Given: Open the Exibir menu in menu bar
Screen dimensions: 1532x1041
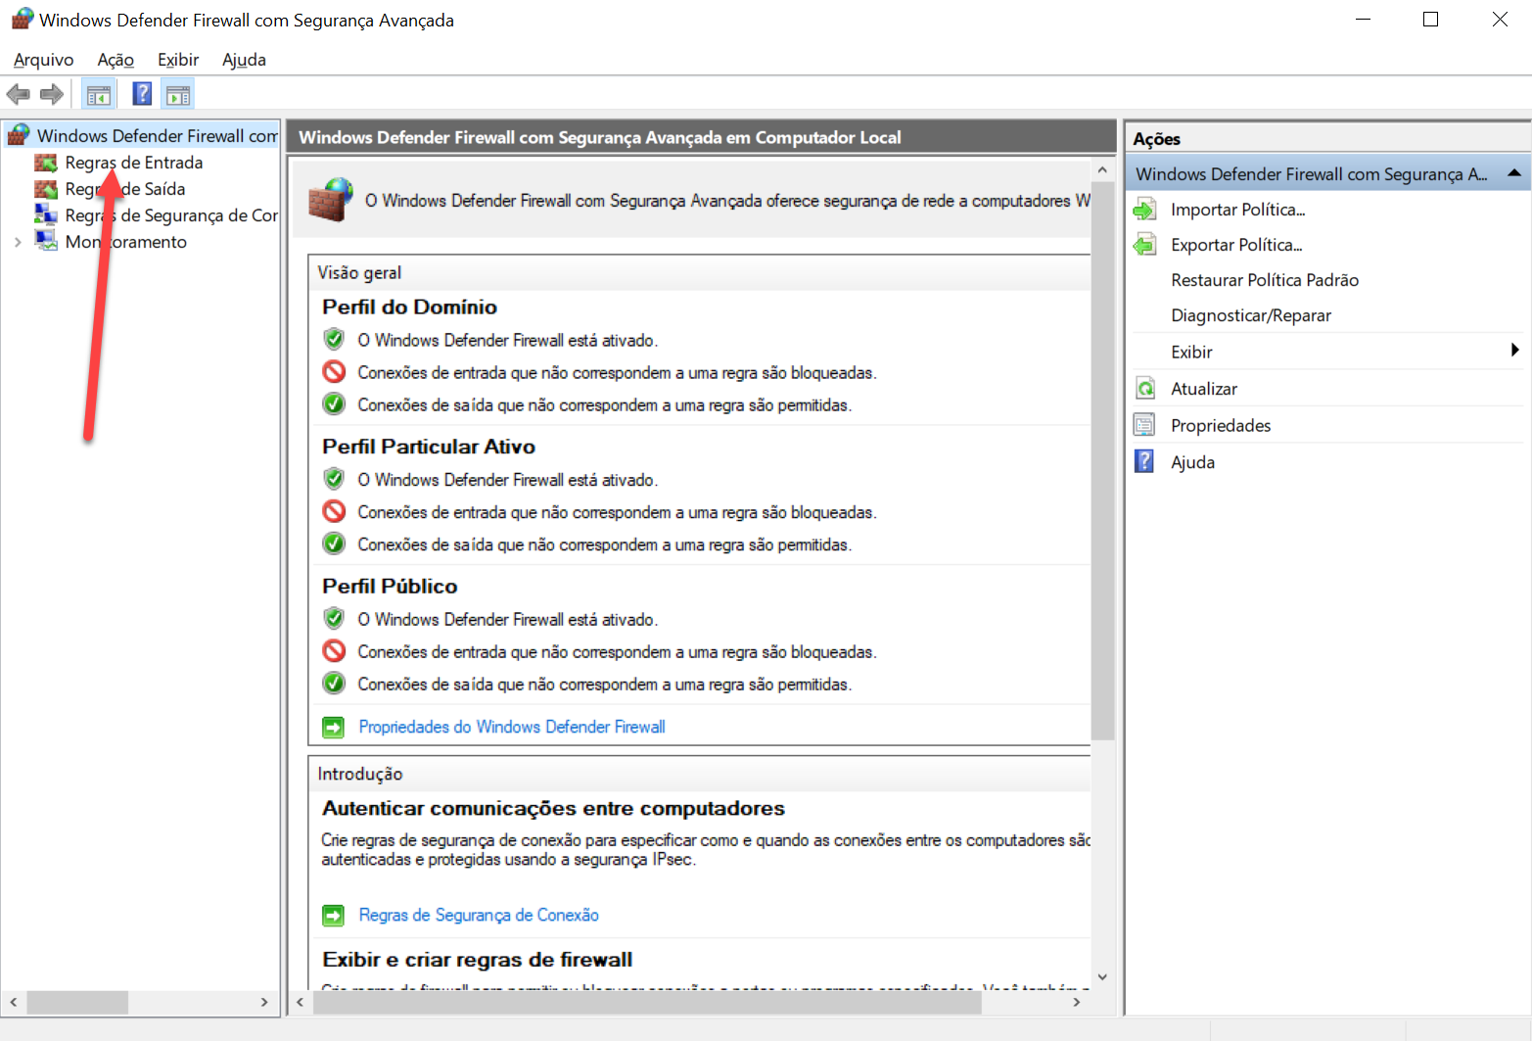Looking at the screenshot, I should [178, 60].
